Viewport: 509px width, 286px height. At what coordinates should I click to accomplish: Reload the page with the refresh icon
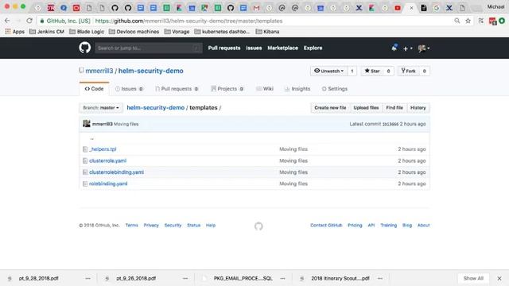coord(29,21)
